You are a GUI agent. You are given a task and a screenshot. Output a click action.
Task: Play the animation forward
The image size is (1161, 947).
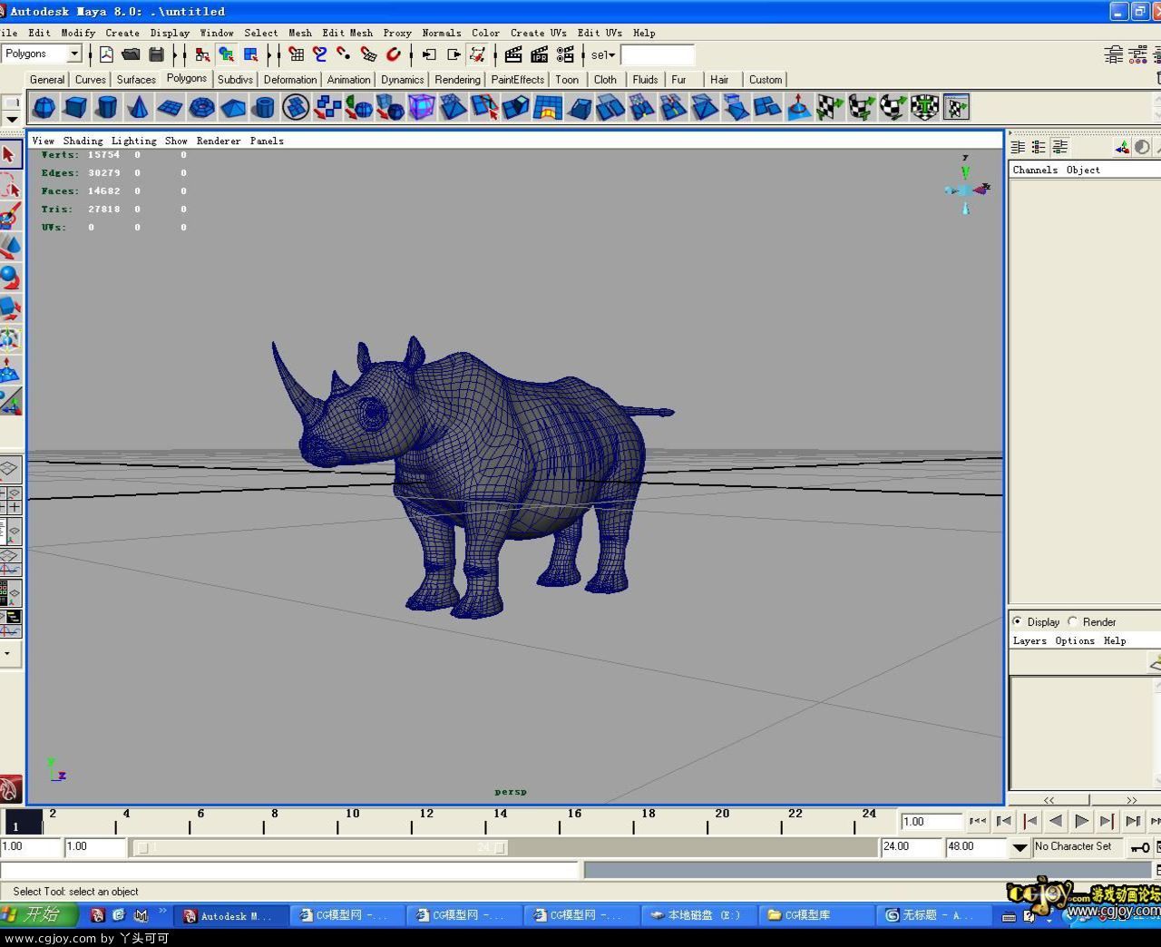(1081, 821)
